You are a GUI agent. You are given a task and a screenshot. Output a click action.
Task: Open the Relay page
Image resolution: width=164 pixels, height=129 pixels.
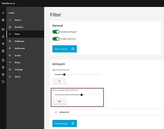click(25, 62)
